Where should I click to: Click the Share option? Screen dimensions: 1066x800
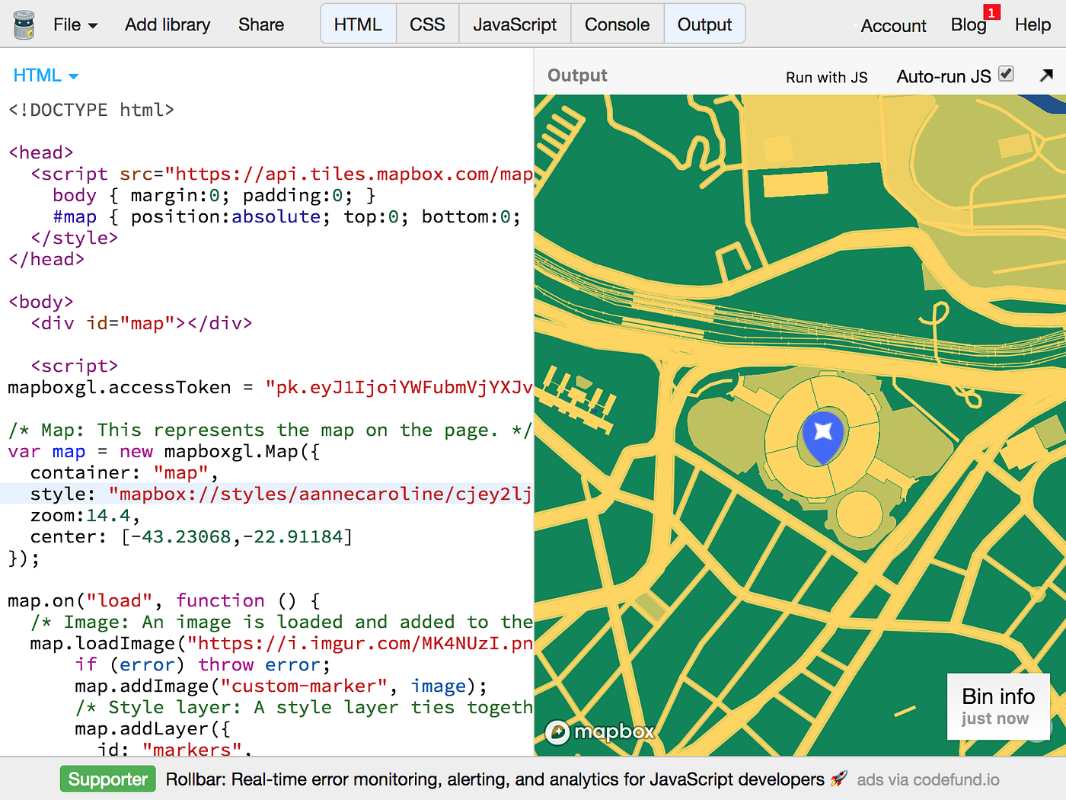260,25
